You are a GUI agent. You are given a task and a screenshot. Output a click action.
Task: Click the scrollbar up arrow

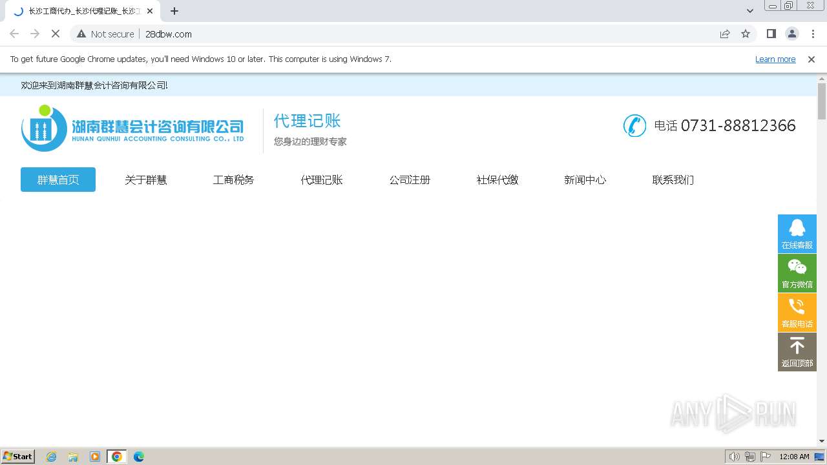point(822,78)
